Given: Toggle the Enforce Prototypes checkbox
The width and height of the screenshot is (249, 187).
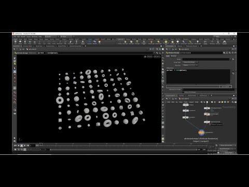Looking at the screenshot, I should click(183, 92).
